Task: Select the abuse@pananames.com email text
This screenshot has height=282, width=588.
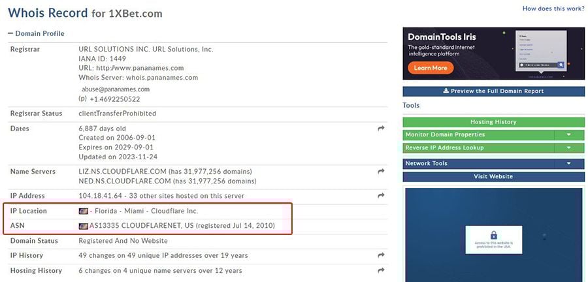Action: click(116, 89)
